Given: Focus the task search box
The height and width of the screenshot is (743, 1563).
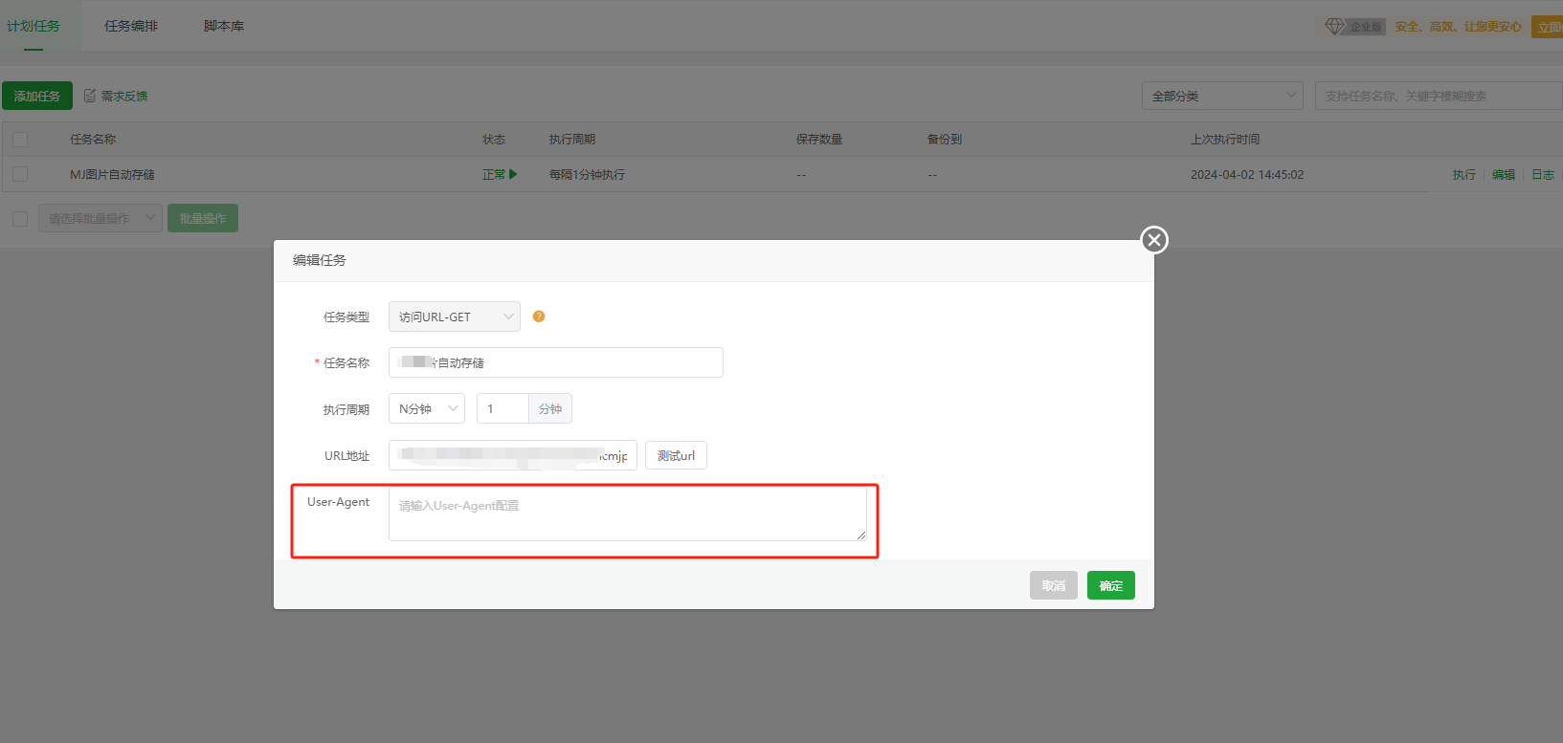Looking at the screenshot, I should 1439,96.
